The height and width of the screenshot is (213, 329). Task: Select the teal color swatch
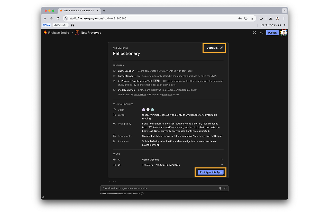click(x=152, y=110)
